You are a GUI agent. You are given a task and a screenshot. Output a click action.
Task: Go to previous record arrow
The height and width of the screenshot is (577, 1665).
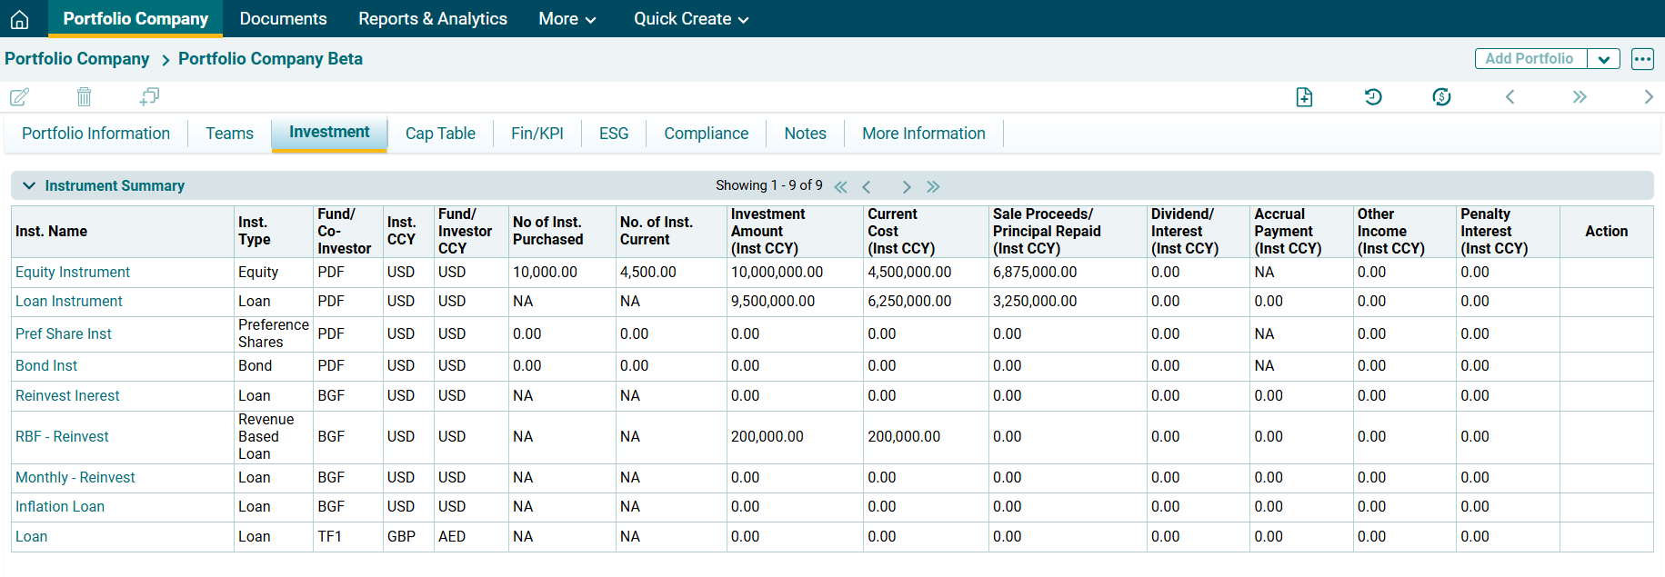tap(1510, 97)
